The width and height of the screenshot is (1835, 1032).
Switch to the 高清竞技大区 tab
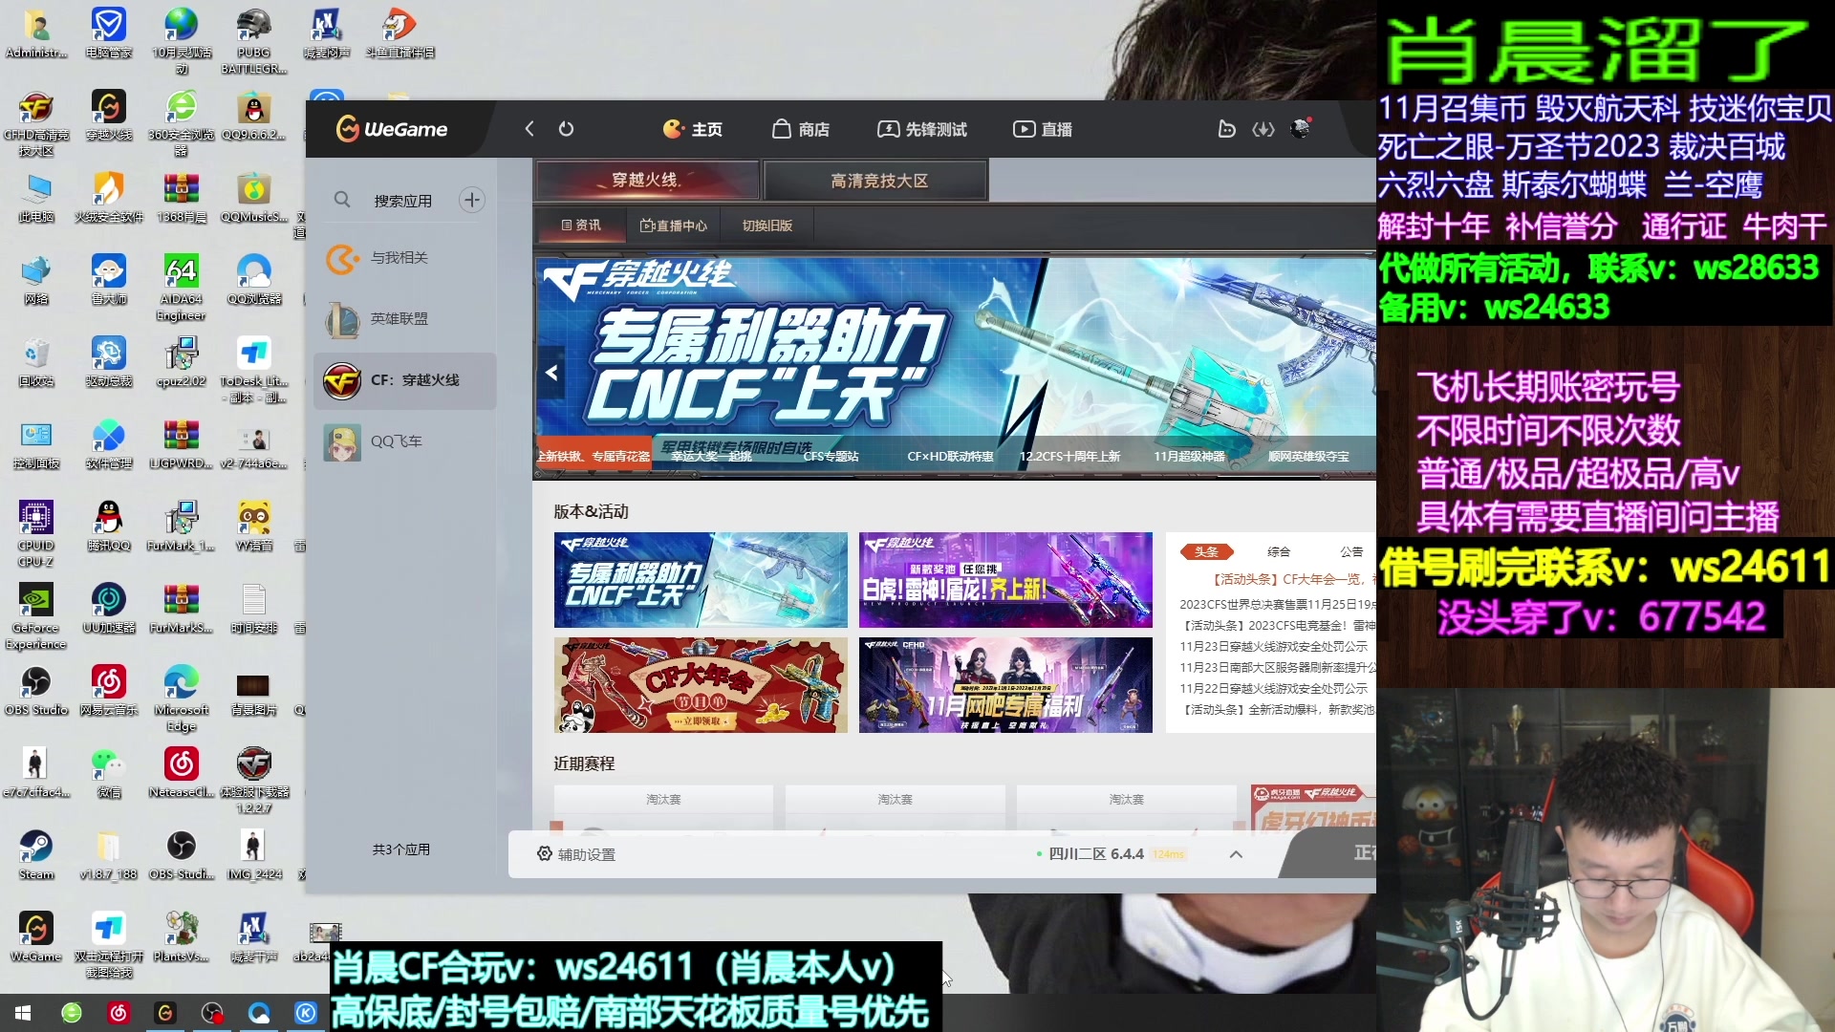pyautogui.click(x=877, y=180)
